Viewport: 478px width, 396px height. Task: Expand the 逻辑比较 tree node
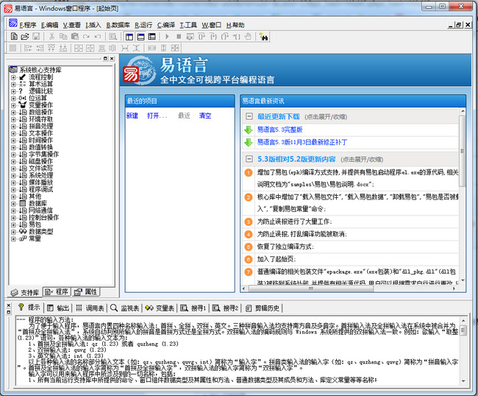pyautogui.click(x=13, y=91)
